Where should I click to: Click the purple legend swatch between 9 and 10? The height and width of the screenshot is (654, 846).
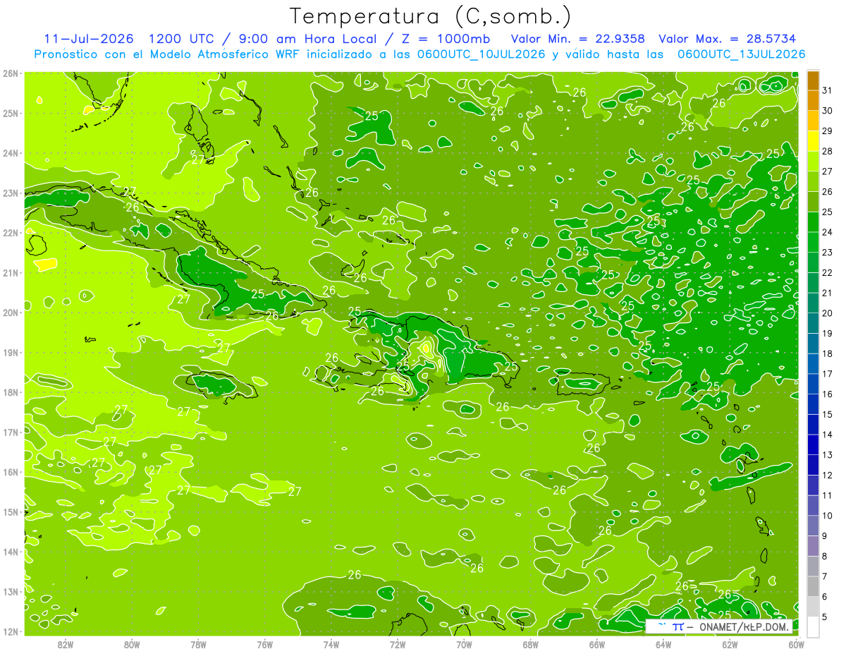click(x=814, y=526)
